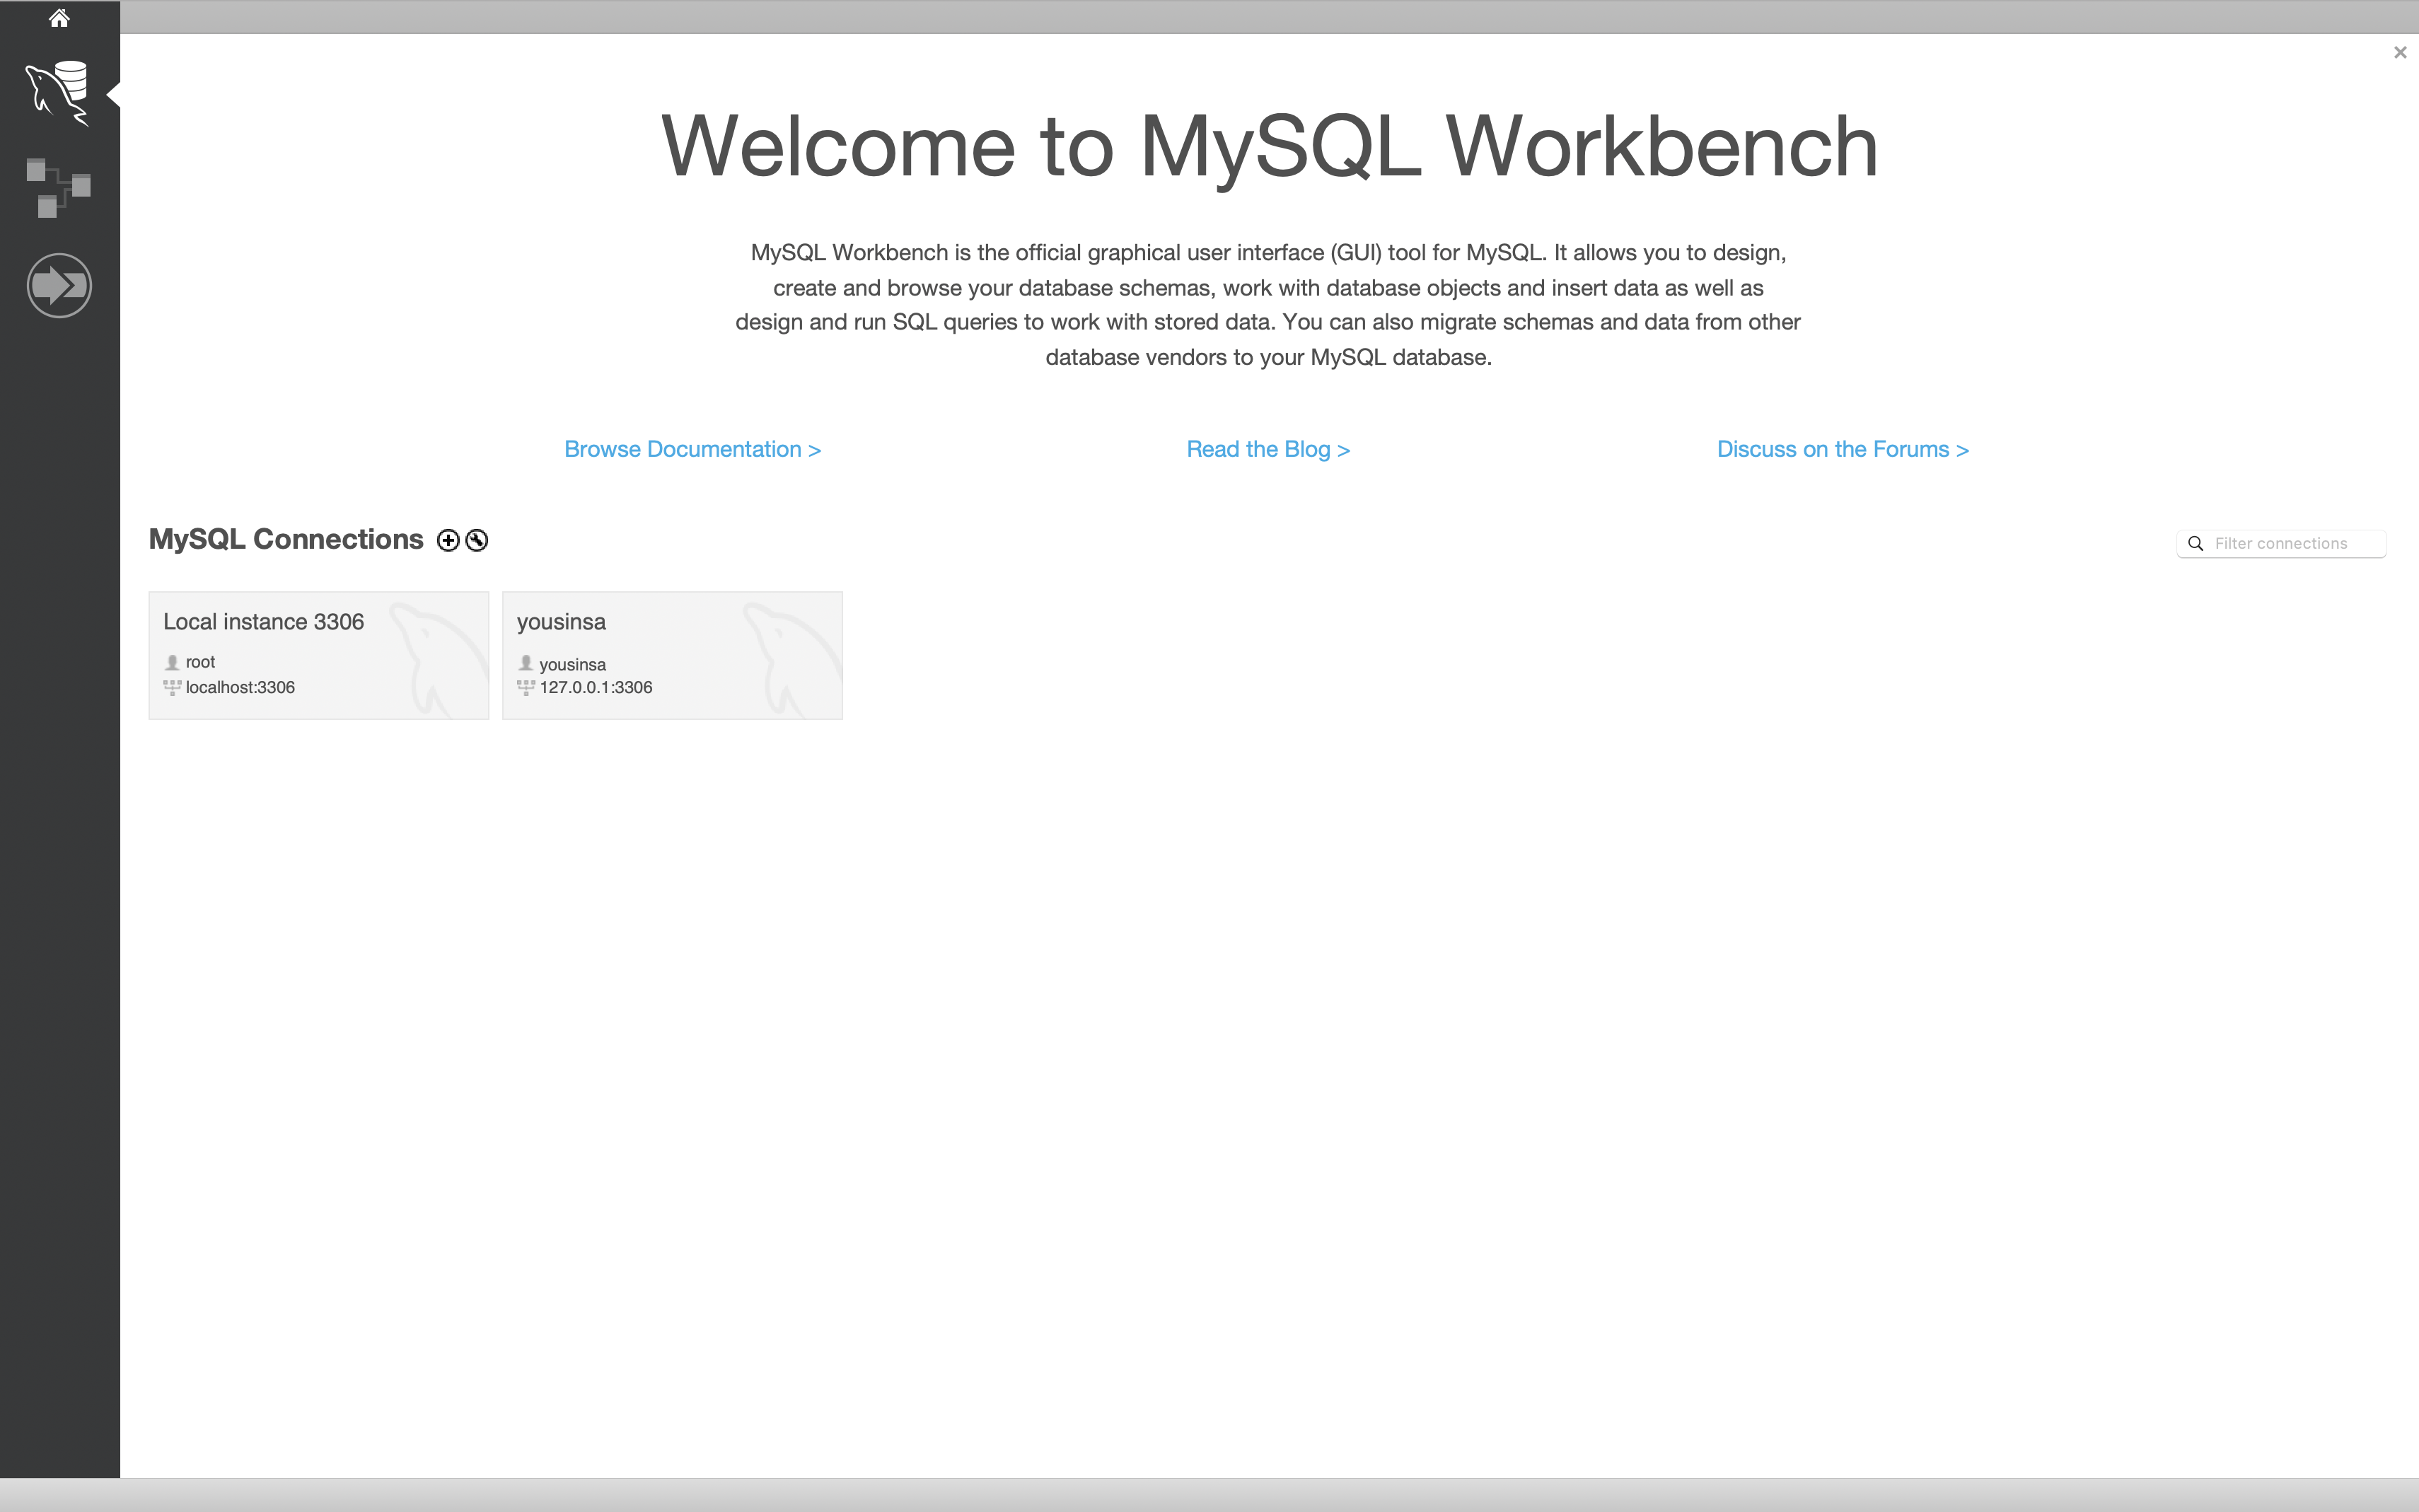Click the user icon beside yousinsa username
The height and width of the screenshot is (1512, 2419).
point(526,663)
